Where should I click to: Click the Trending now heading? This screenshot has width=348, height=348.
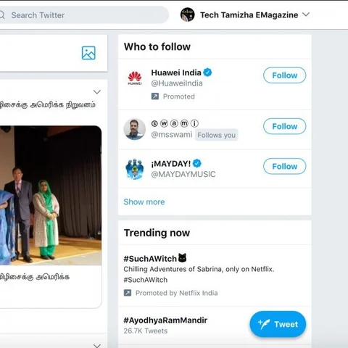pos(157,233)
